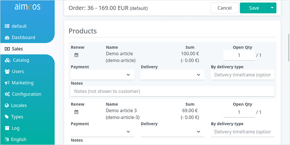
Task: Click product code '(demo-article)'
Action: pyautogui.click(x=121, y=60)
